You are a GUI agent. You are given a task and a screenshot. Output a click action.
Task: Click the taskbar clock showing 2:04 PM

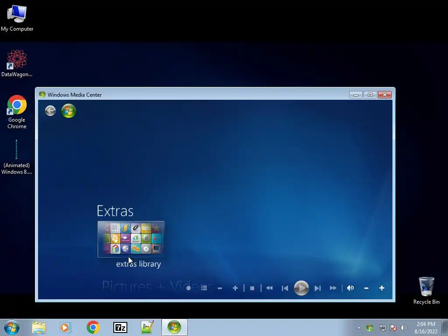click(x=426, y=328)
